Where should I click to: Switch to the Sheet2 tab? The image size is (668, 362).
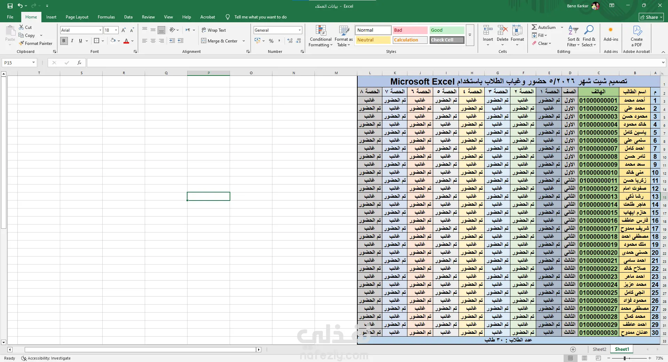click(599, 349)
